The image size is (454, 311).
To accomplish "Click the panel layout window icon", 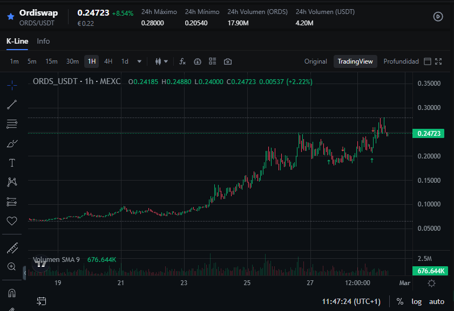I will pyautogui.click(x=428, y=61).
